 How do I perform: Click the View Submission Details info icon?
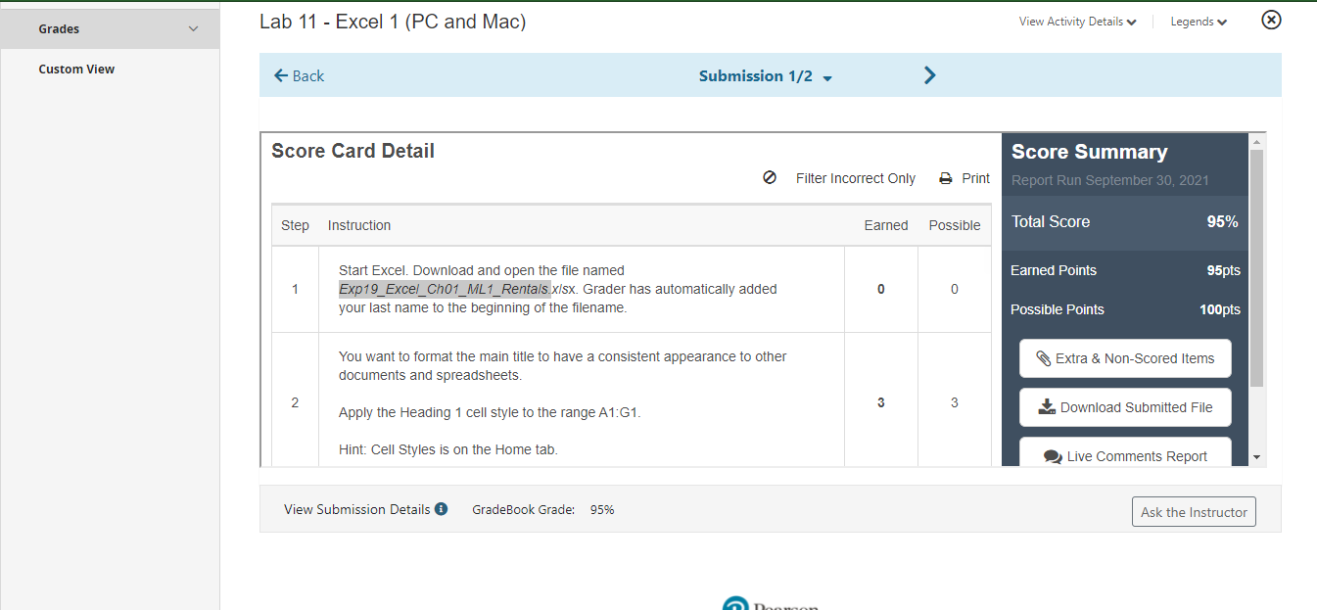click(x=441, y=509)
